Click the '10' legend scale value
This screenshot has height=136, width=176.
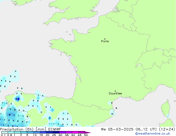35,135
